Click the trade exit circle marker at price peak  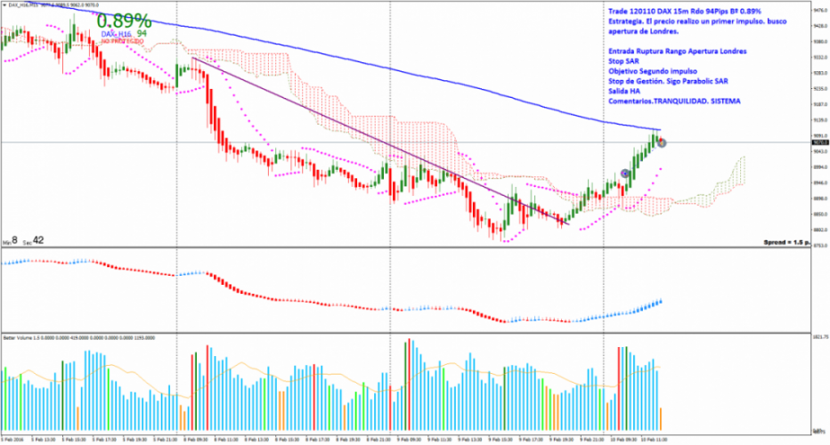pyautogui.click(x=662, y=142)
